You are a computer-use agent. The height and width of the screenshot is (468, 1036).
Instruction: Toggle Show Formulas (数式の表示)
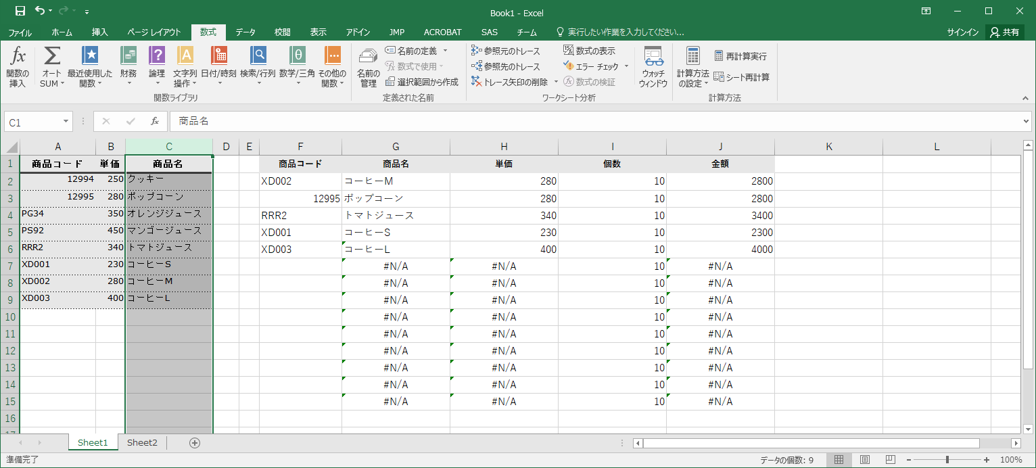[589, 51]
